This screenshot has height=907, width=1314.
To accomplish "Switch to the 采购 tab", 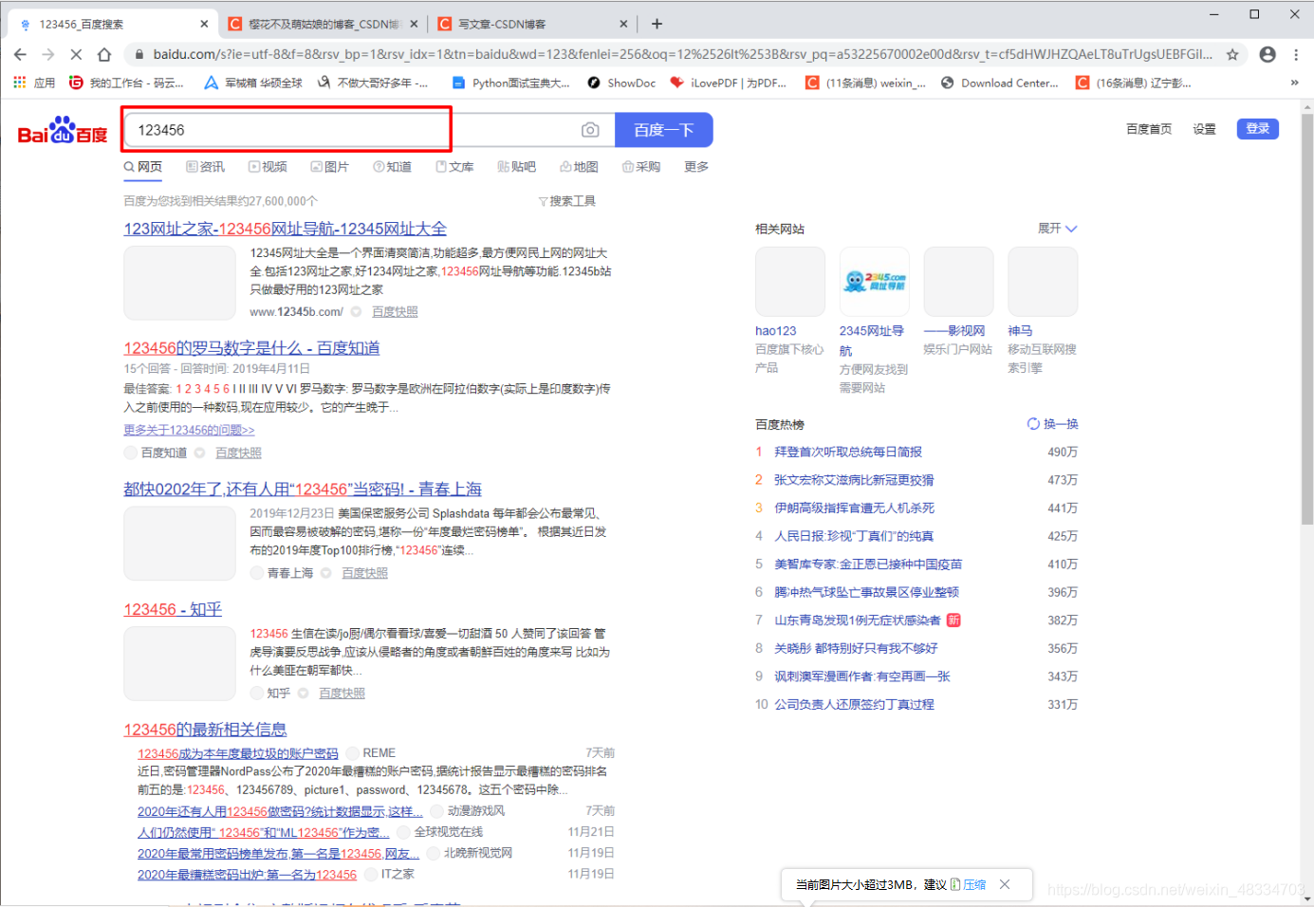I will [x=641, y=167].
